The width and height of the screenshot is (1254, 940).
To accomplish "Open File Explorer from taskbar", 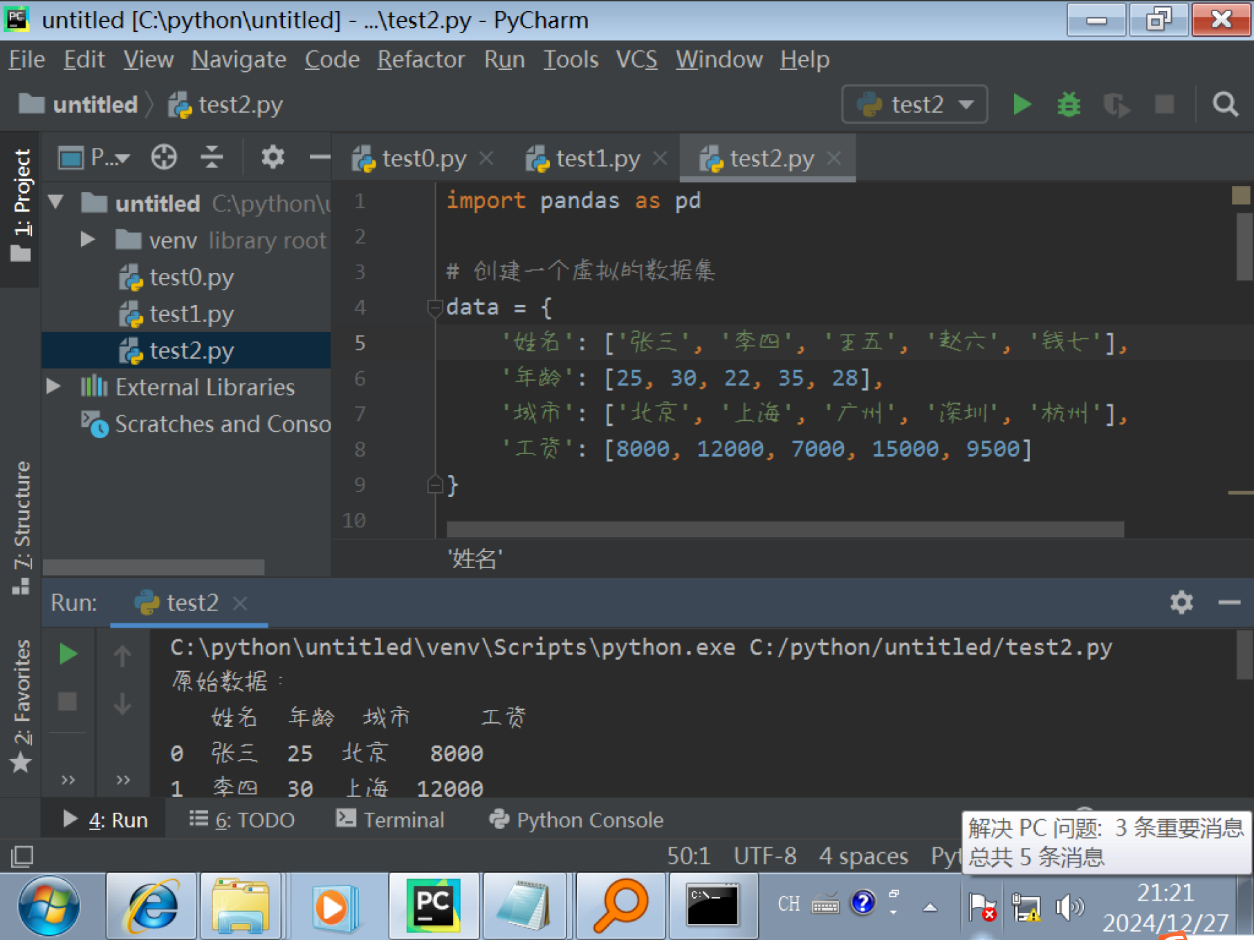I will pos(241,905).
